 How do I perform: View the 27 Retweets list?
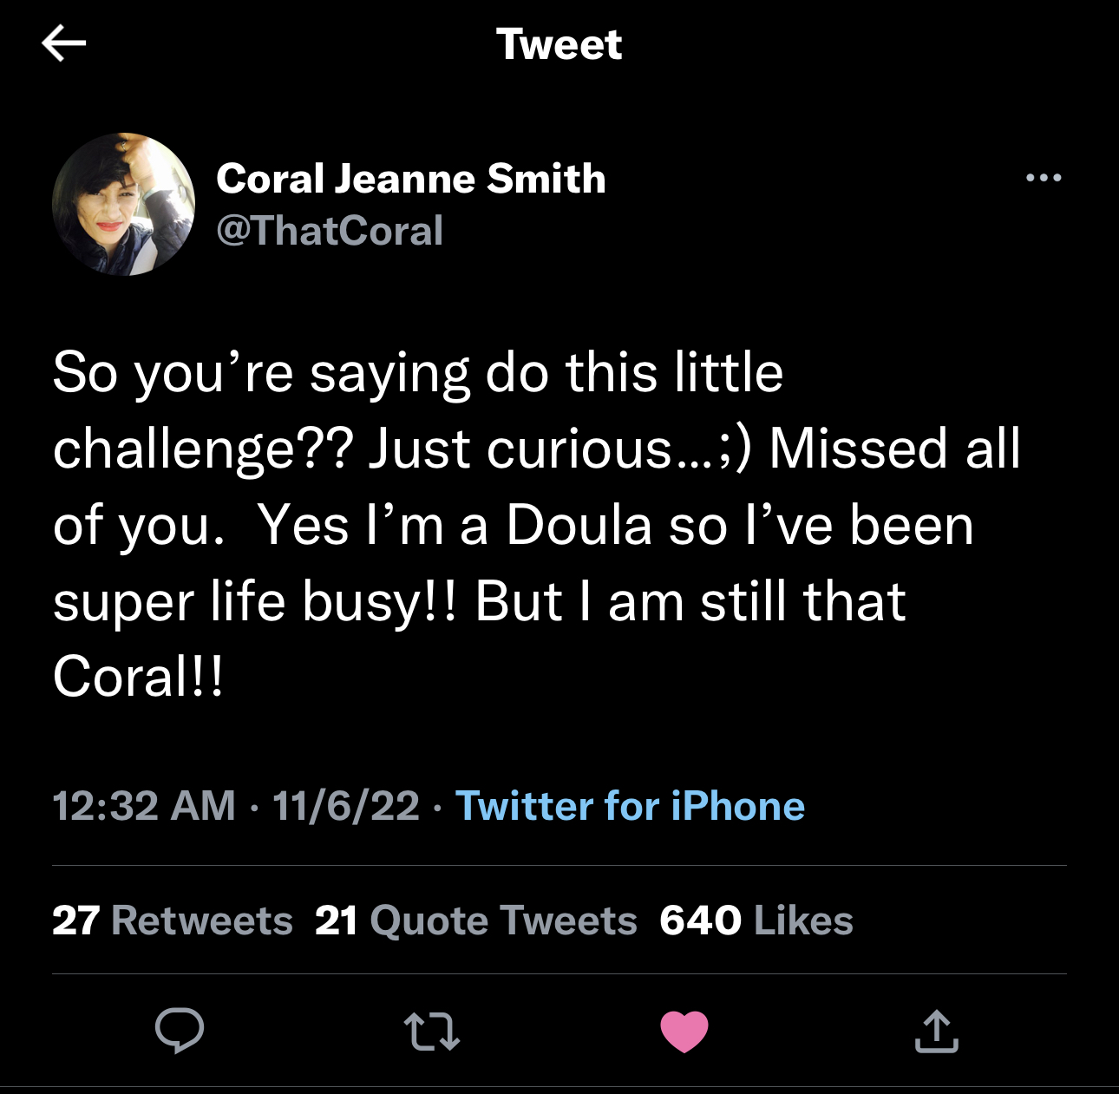coord(173,920)
